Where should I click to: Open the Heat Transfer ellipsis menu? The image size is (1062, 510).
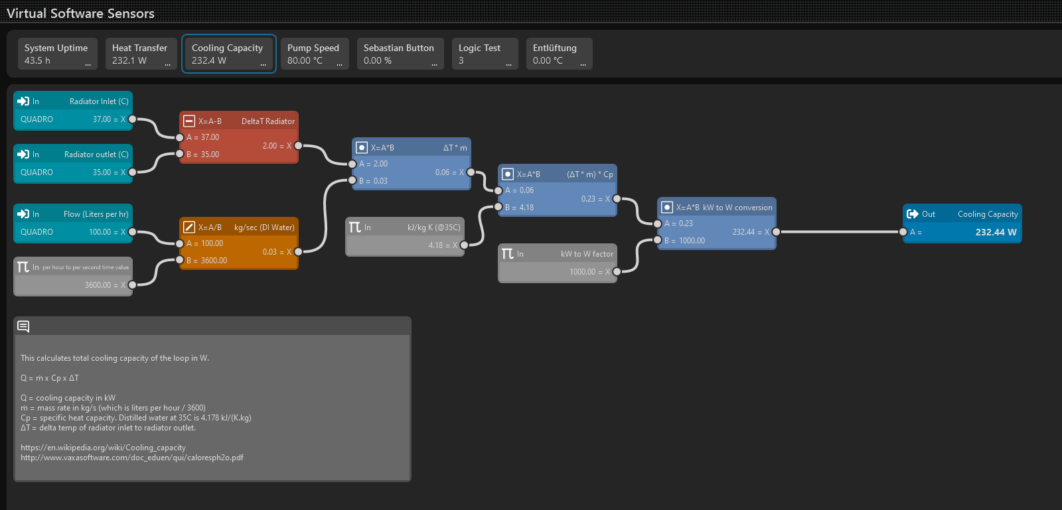click(167, 64)
